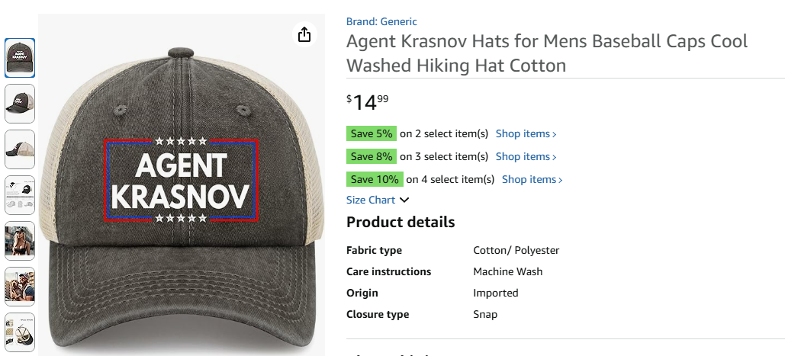Click the main Agent Krasnov hat image

(182, 191)
